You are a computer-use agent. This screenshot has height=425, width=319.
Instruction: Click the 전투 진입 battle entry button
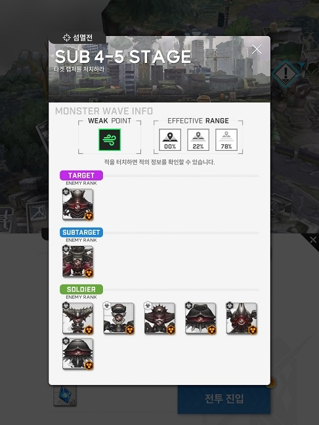tap(224, 399)
